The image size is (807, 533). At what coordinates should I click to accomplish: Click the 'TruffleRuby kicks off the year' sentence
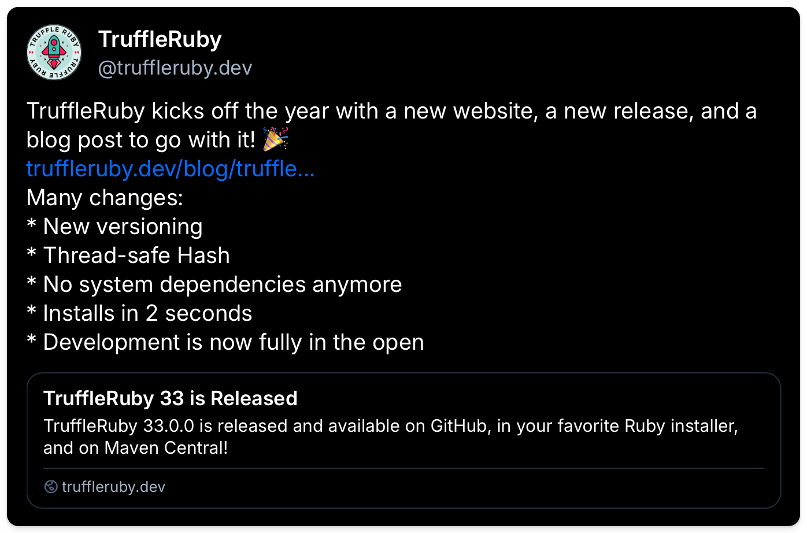(391, 111)
